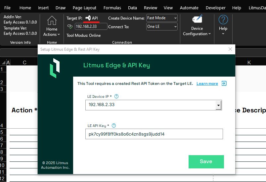The width and height of the screenshot is (266, 182).
Task: Switch to the Automate tab
Action: (x=189, y=8)
